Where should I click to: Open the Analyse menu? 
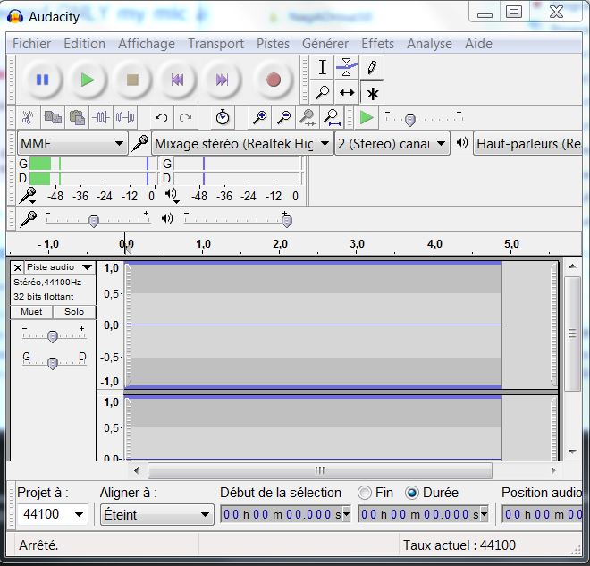pos(429,44)
